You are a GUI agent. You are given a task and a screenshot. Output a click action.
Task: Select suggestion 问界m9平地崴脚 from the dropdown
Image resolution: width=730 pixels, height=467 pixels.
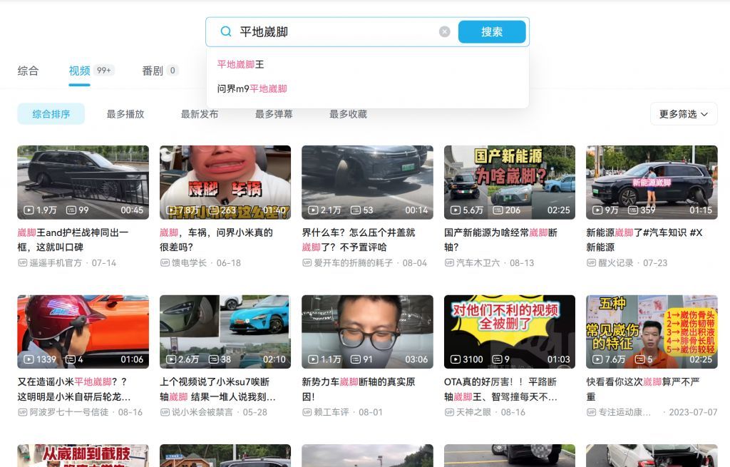click(x=253, y=88)
